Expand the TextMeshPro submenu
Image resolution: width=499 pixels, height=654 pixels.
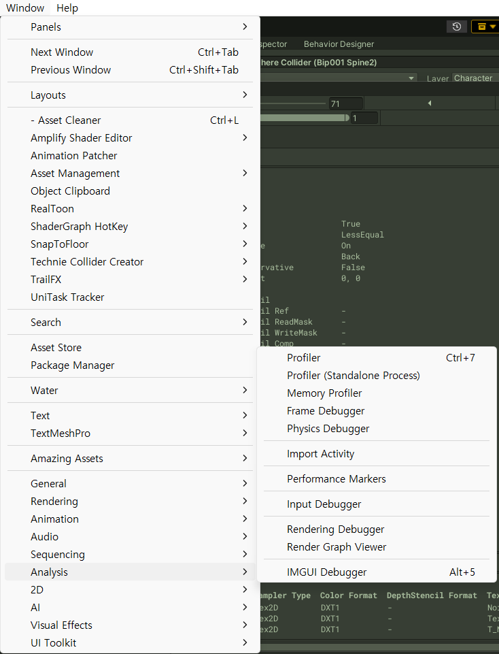(x=130, y=434)
